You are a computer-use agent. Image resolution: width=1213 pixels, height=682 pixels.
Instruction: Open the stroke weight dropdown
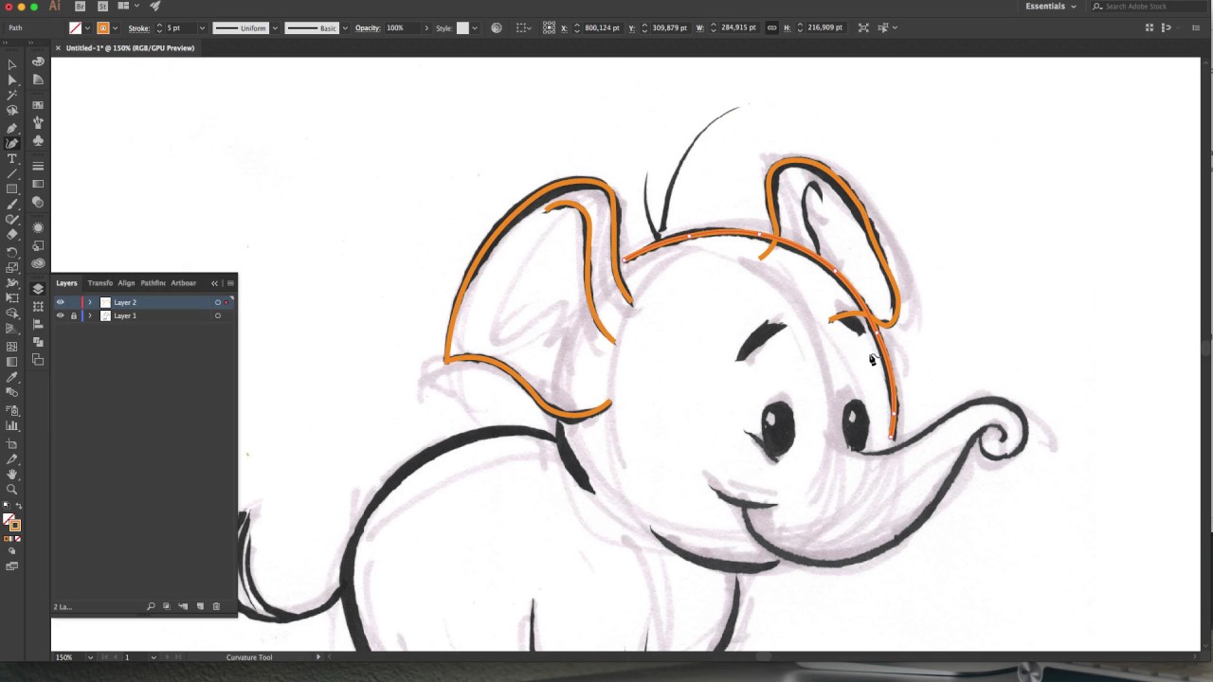click(202, 27)
